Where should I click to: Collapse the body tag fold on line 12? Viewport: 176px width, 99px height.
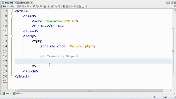[11, 36]
